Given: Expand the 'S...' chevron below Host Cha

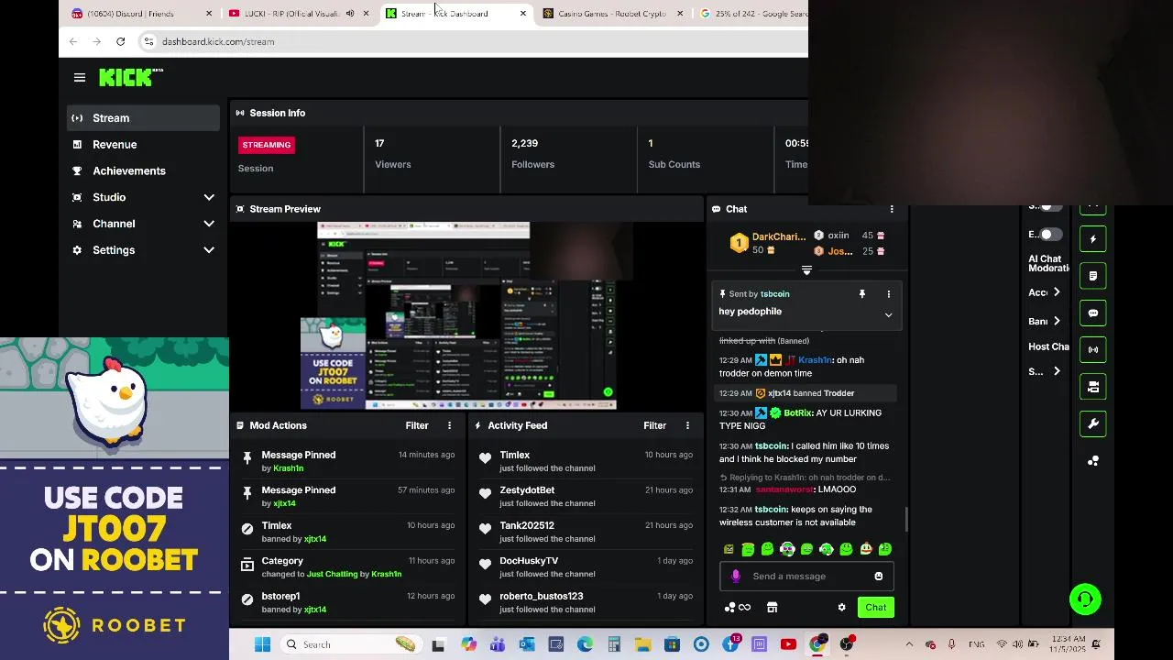Looking at the screenshot, I should 1057,371.
